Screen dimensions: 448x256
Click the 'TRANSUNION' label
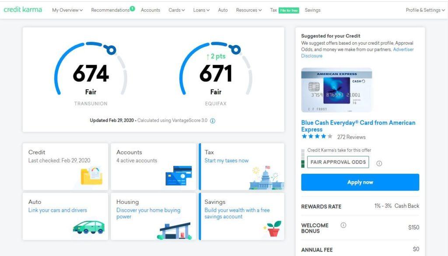(x=91, y=104)
